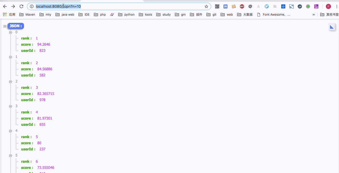Select score value 81.97301

click(x=45, y=118)
